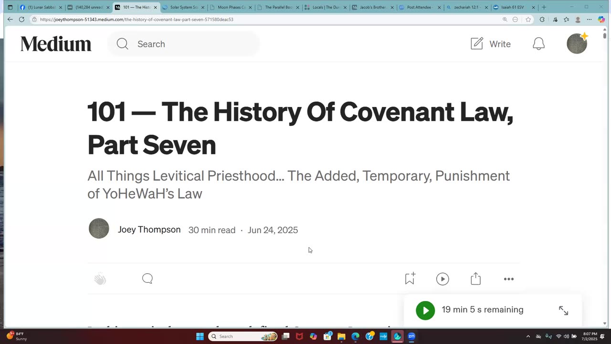Add this page to favorites
Image resolution: width=611 pixels, height=344 pixels.
pos(528,20)
